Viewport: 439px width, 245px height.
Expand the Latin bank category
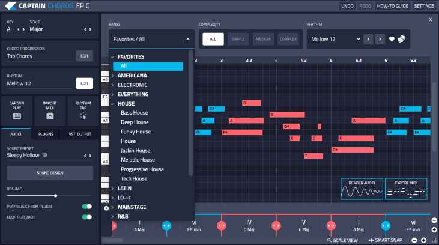pos(112,188)
